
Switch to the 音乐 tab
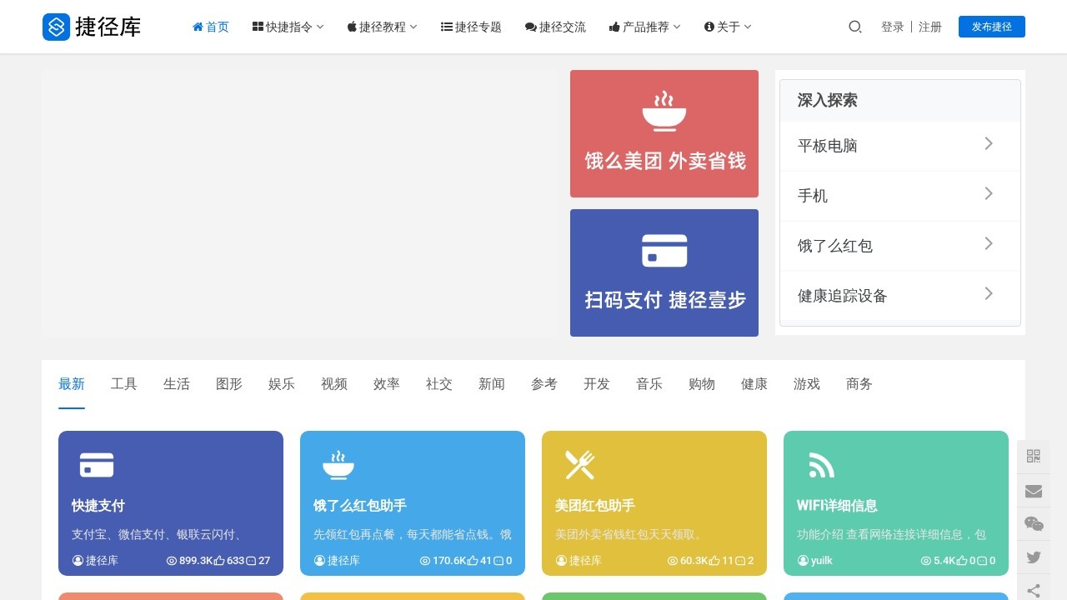649,384
